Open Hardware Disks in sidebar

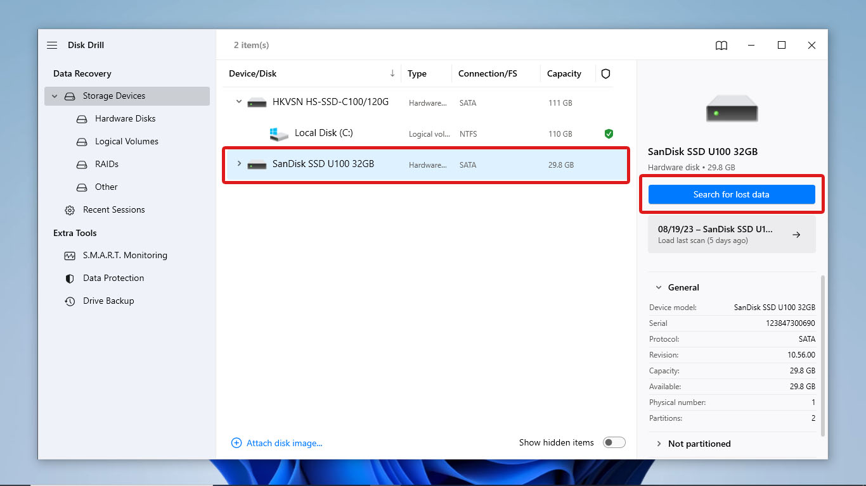click(x=125, y=119)
